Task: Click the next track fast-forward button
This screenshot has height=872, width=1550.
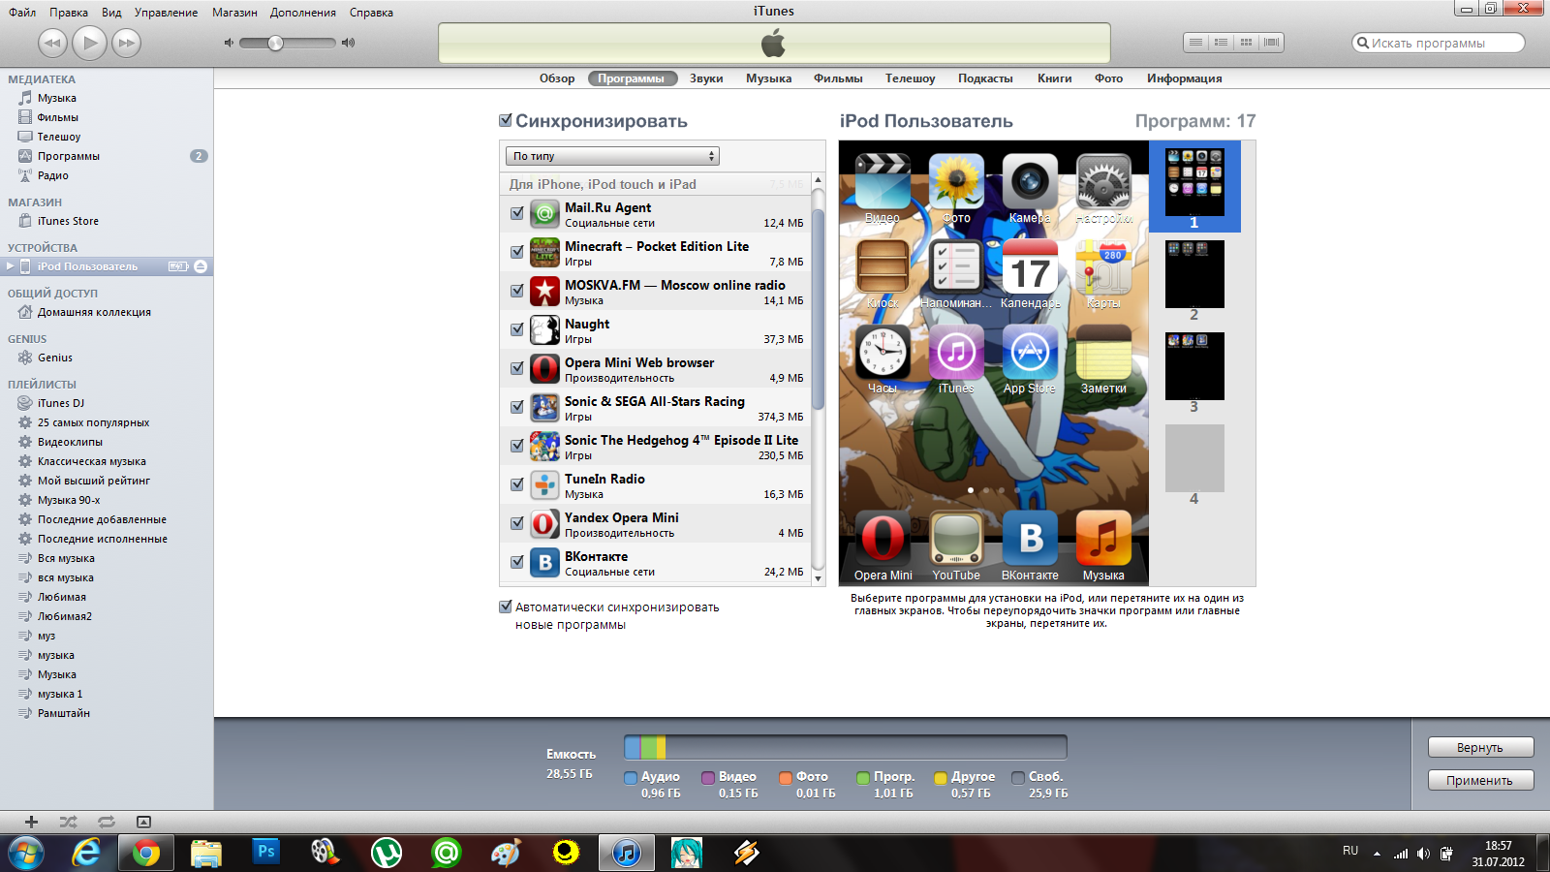Action: pyautogui.click(x=127, y=43)
